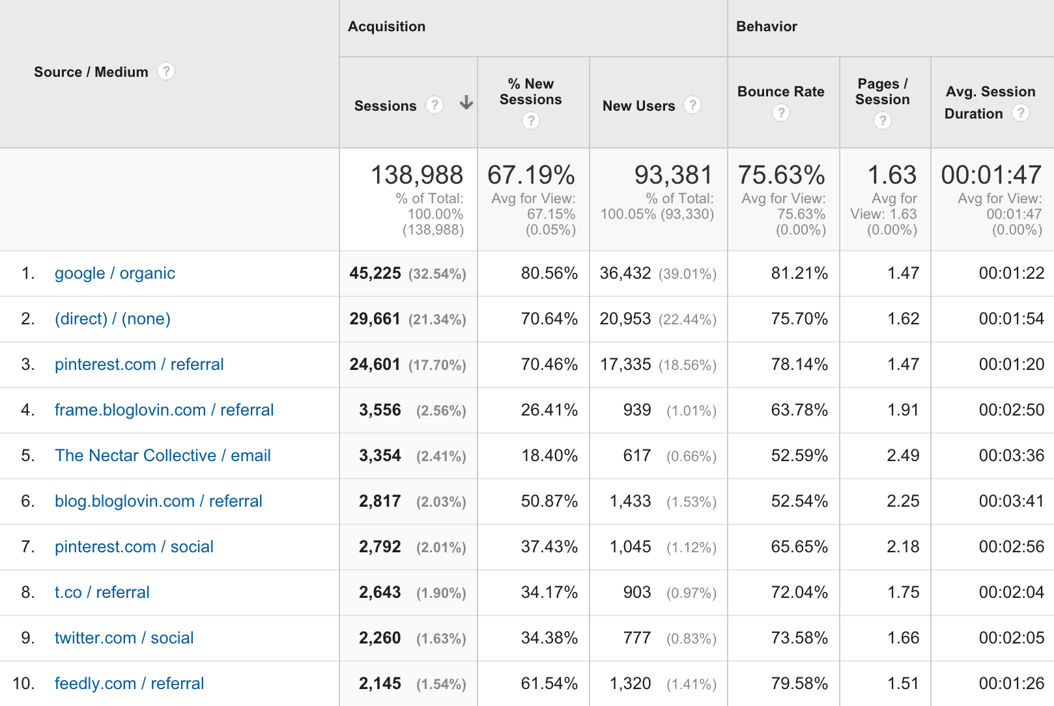Open the google / organic source link

(x=115, y=274)
